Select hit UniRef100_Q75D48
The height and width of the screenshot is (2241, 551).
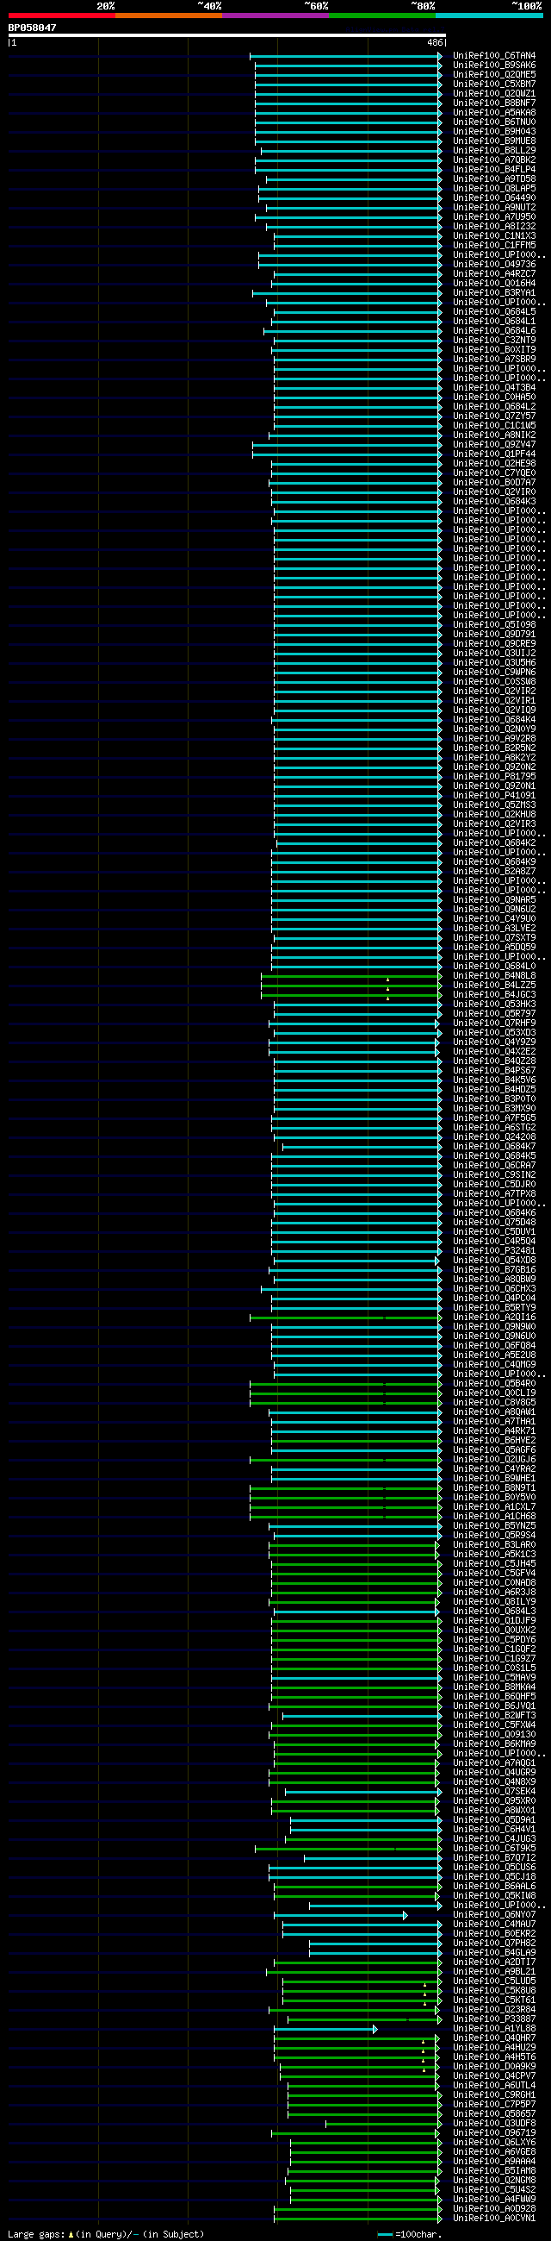494,1223
